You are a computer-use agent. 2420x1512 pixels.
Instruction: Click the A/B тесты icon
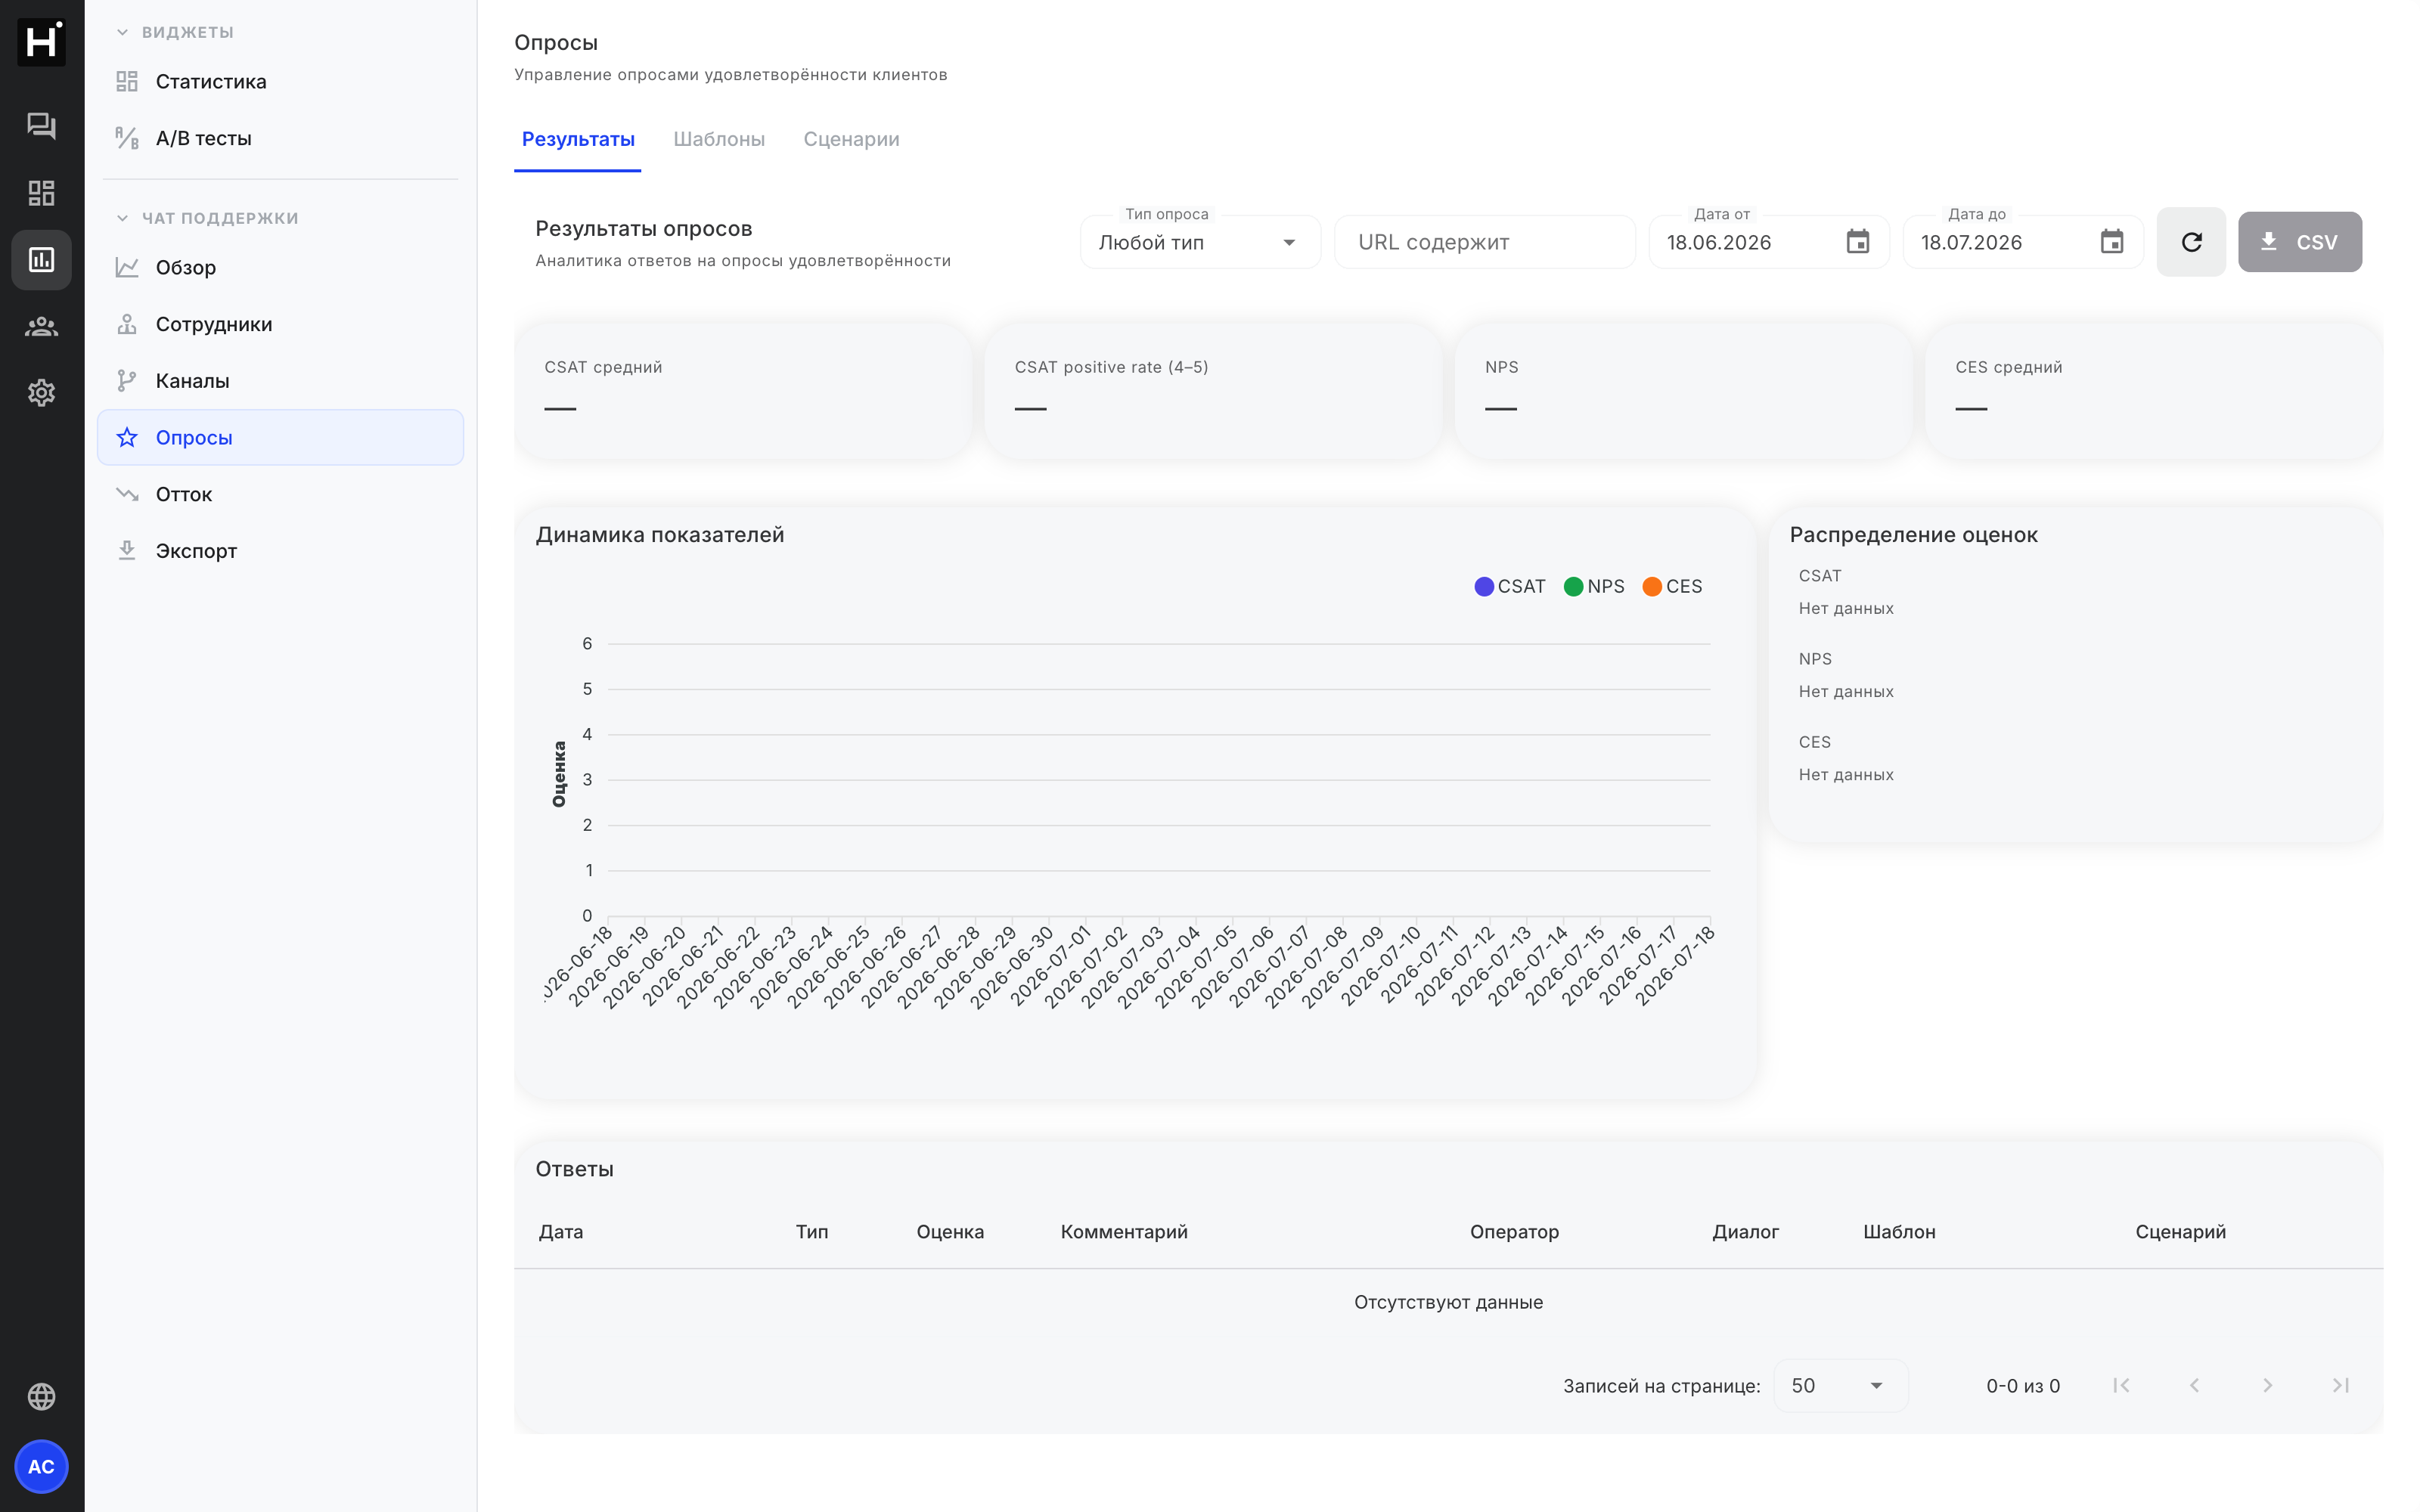pos(127,138)
